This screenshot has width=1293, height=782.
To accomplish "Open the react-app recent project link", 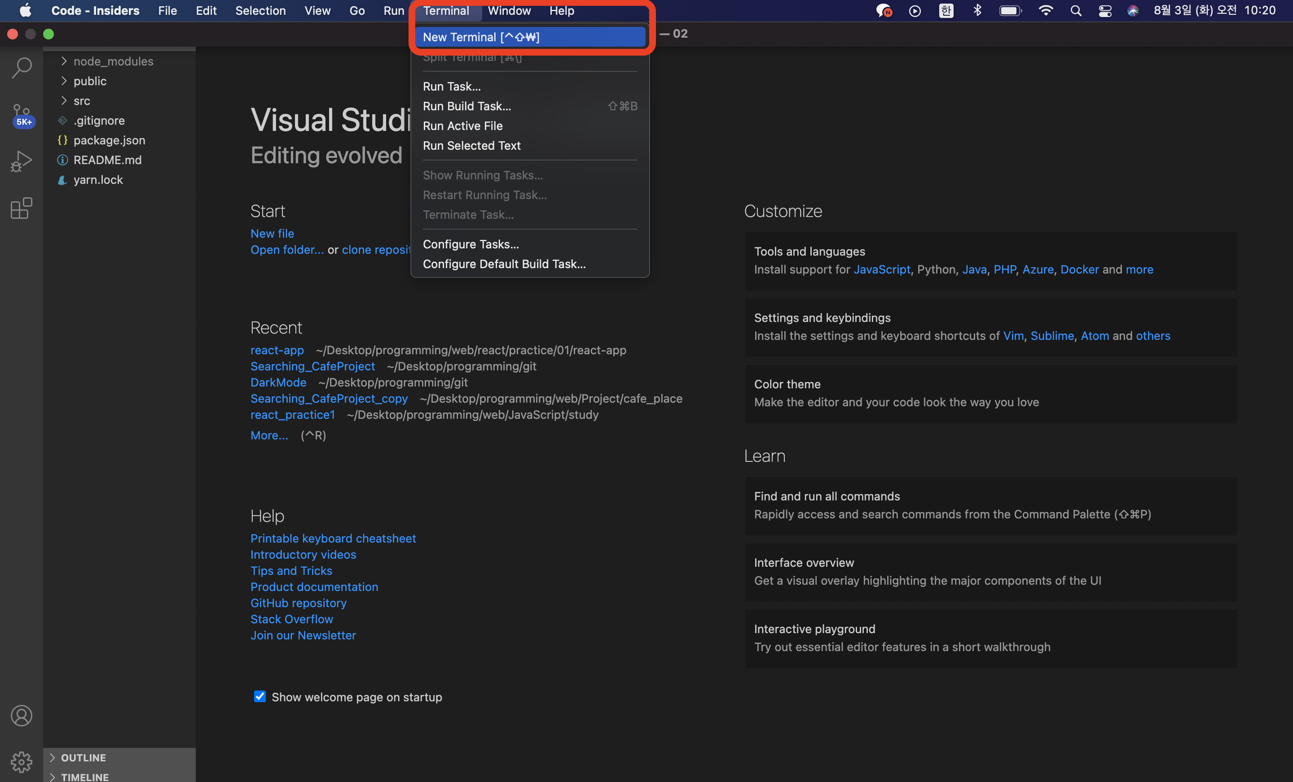I will (x=277, y=350).
